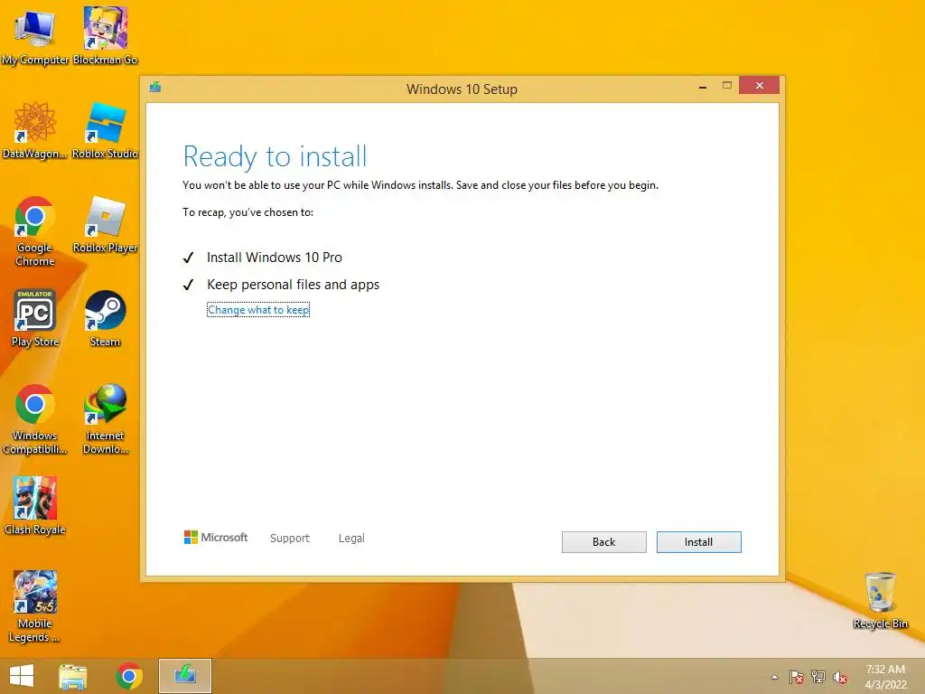
Task: Open the network tray icon
Action: click(x=818, y=677)
